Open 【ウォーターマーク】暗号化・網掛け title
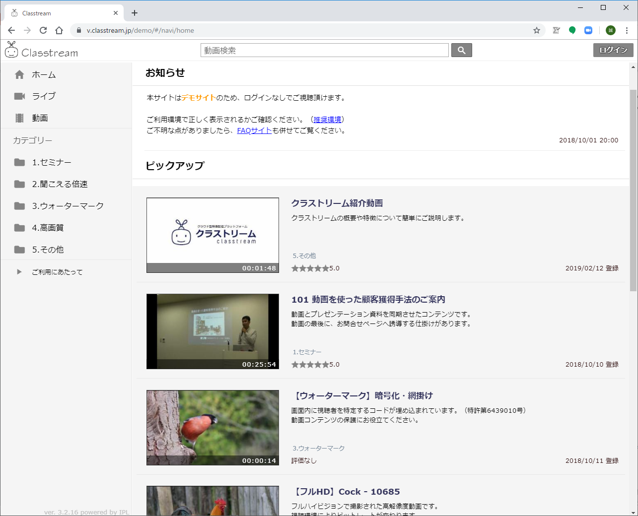The width and height of the screenshot is (638, 516). (x=362, y=395)
